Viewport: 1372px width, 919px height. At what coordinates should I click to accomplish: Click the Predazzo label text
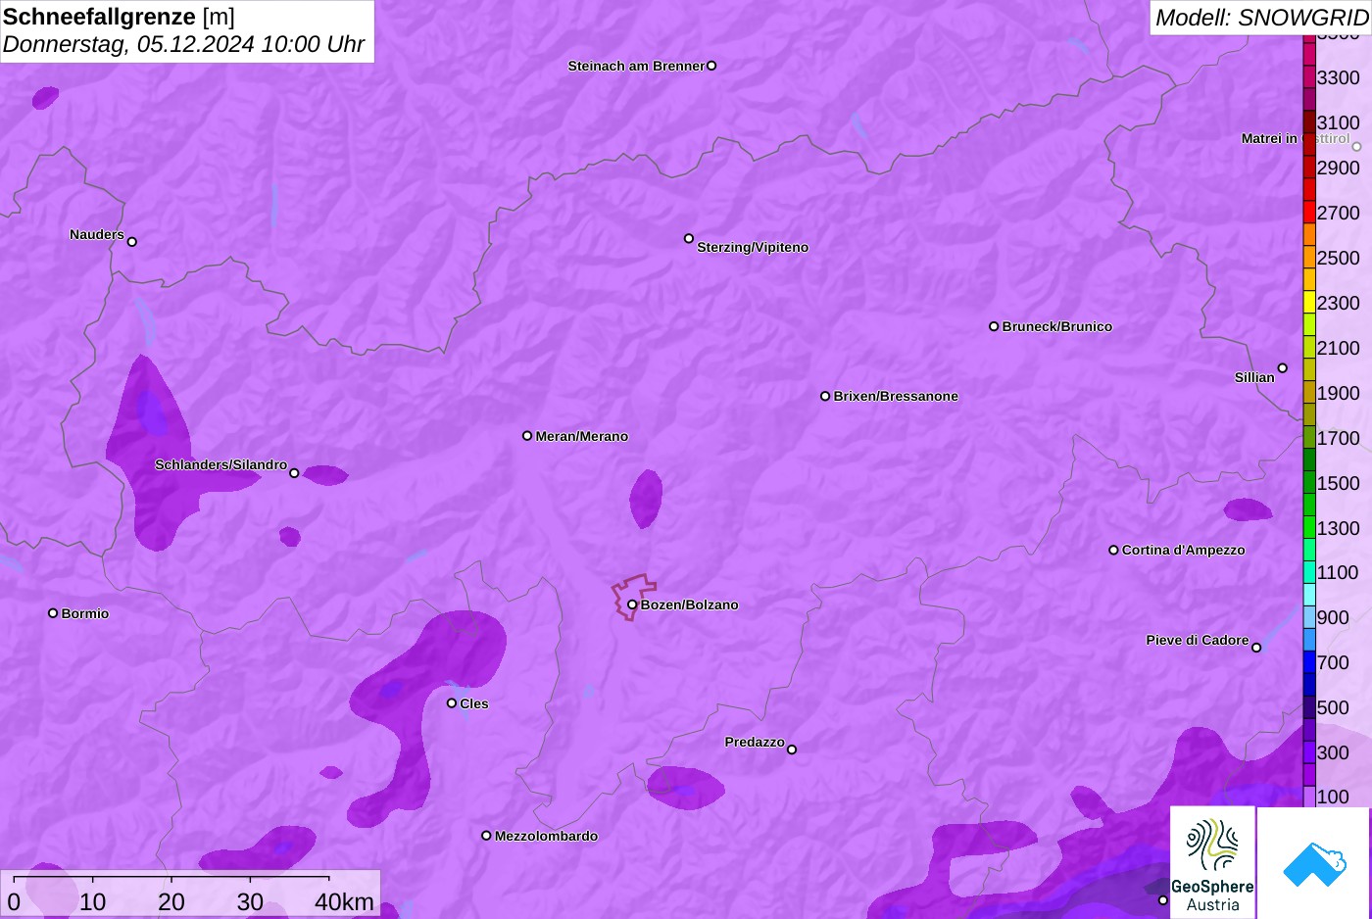tap(755, 742)
